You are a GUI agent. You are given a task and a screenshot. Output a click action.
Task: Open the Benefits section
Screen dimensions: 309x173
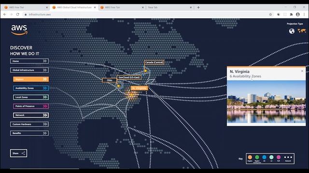(x=29, y=133)
